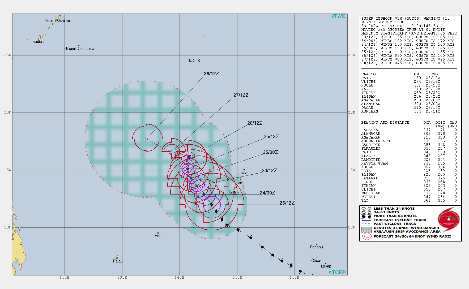This screenshot has width=469, height=289.
Task: Click the Yap location marker
Action: click(x=158, y=233)
